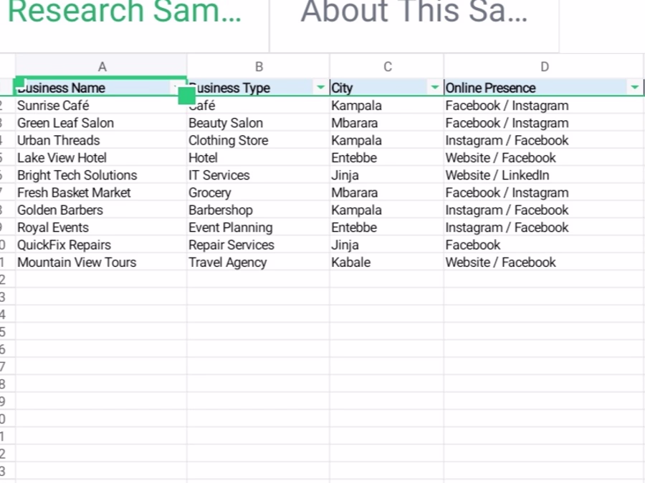Image resolution: width=645 pixels, height=483 pixels.
Task: Select column B header
Action: tap(258, 66)
